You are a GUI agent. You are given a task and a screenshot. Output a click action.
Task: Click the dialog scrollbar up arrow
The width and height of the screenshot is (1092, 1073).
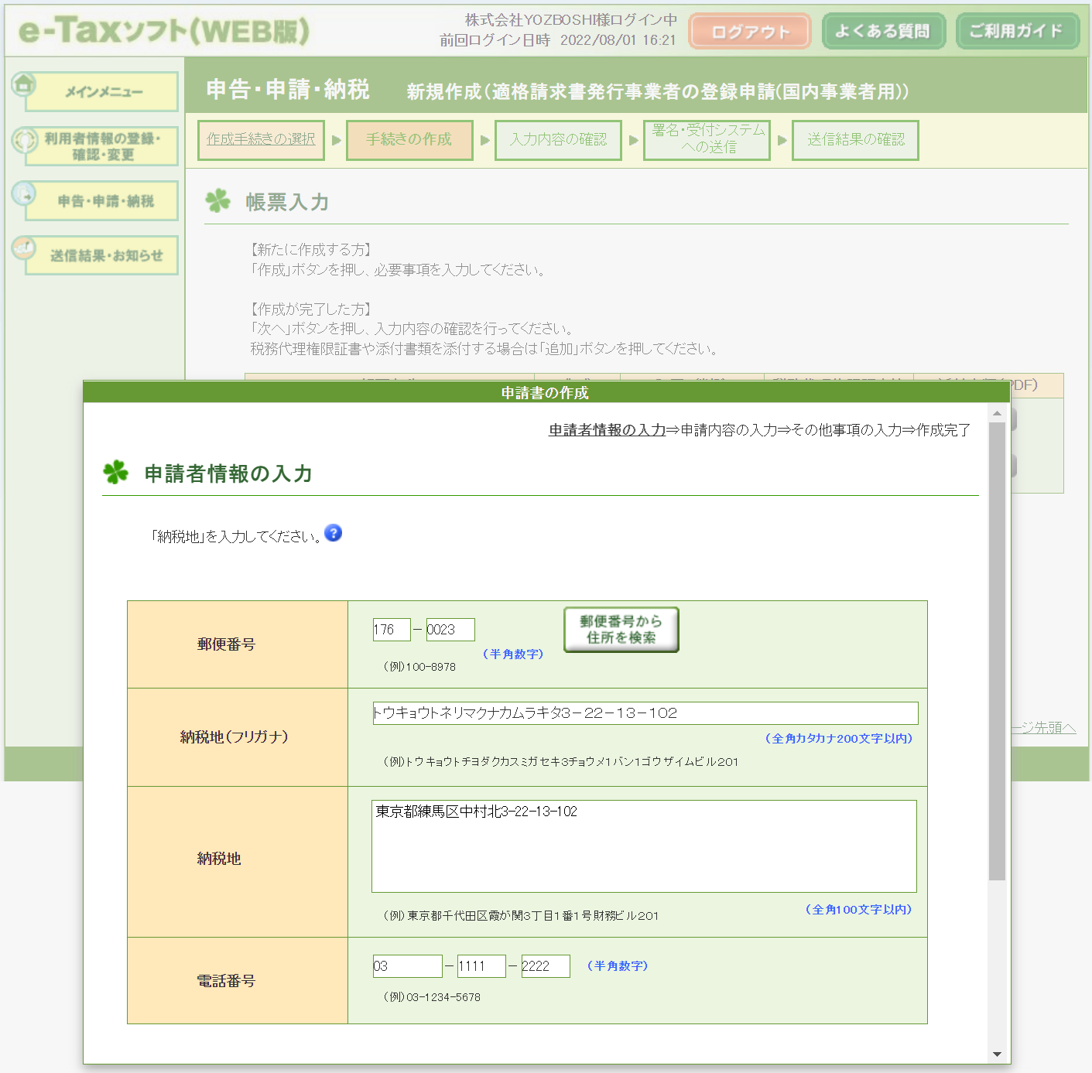click(997, 414)
